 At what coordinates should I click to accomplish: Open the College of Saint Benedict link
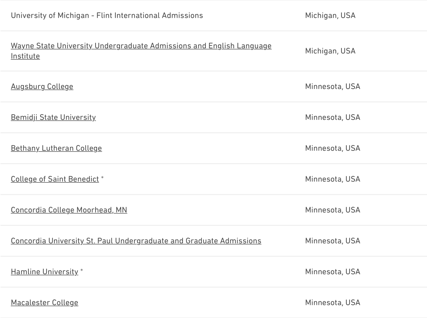[55, 179]
